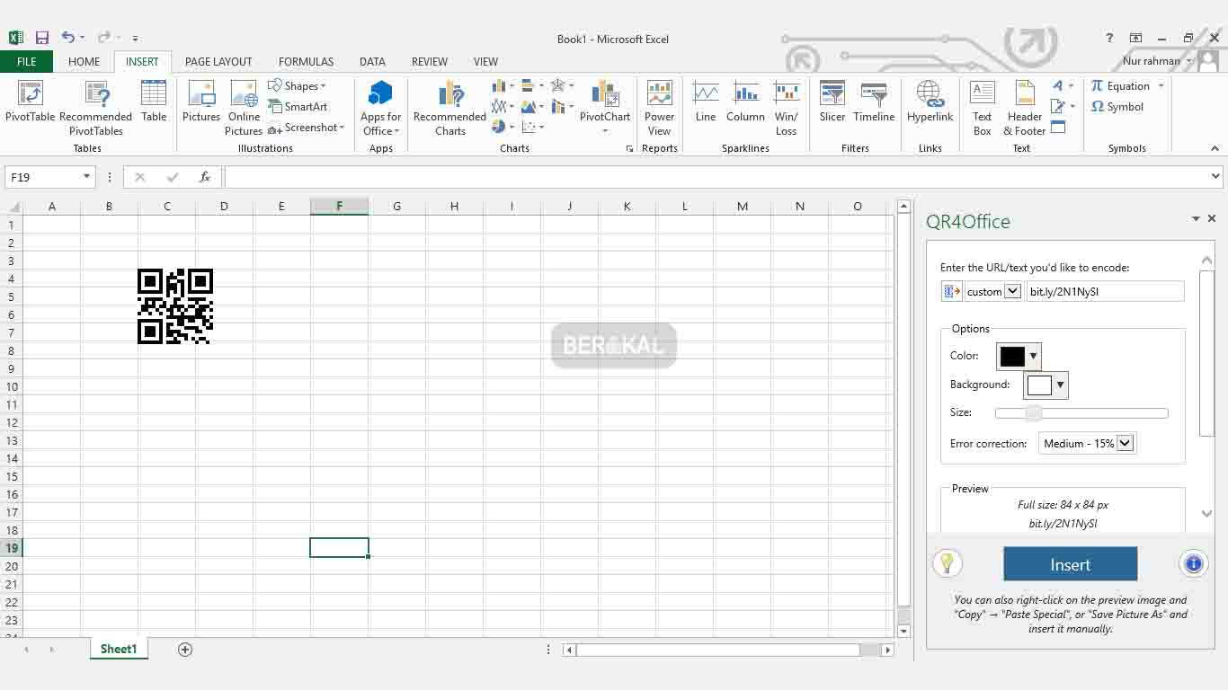Click the Excel Help question mark
Screen dimensions: 1228x690
point(1109,38)
